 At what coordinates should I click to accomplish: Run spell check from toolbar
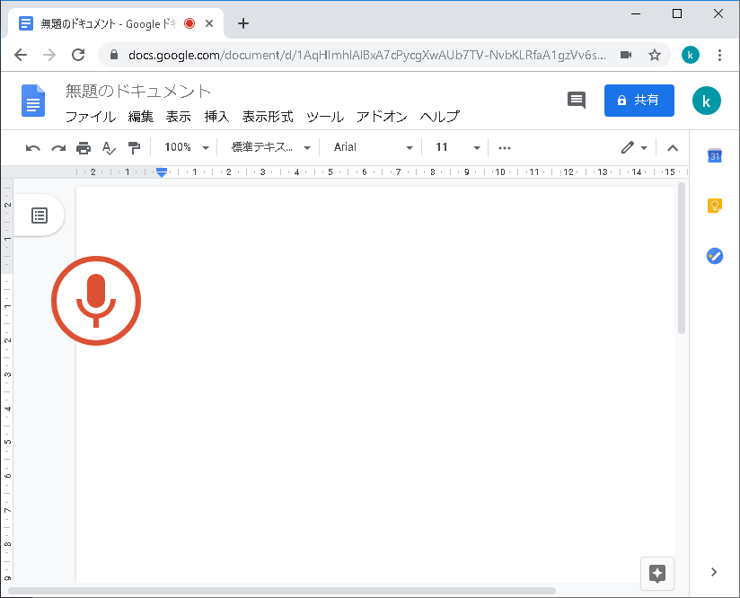[x=109, y=147]
